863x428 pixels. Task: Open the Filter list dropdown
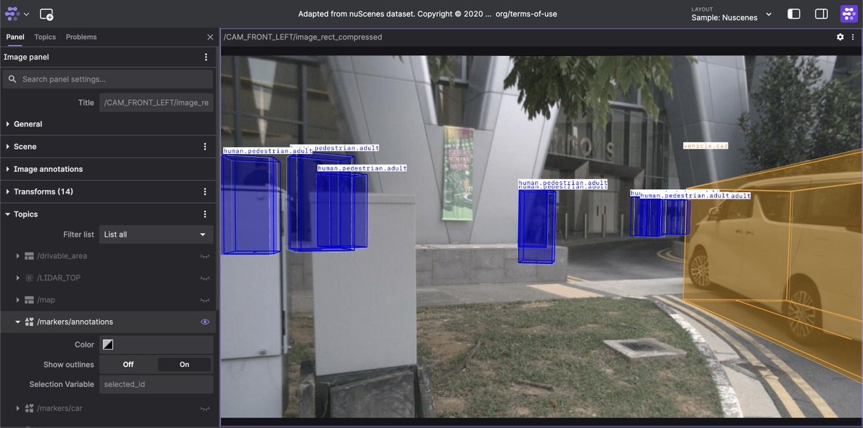[x=156, y=235]
